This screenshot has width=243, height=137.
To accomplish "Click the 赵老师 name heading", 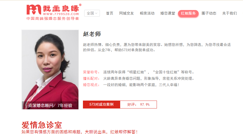I will [92, 34].
